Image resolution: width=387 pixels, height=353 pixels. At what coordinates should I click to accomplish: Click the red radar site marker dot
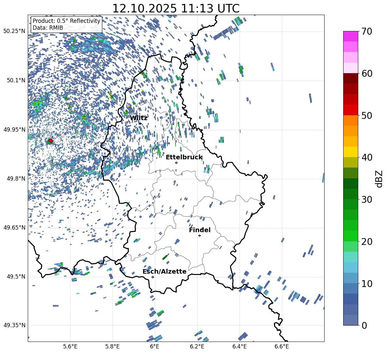click(51, 140)
